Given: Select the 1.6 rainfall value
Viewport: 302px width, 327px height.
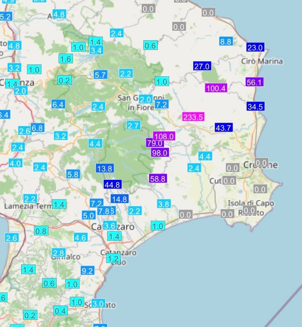Looking at the screenshot, I should [66, 59].
